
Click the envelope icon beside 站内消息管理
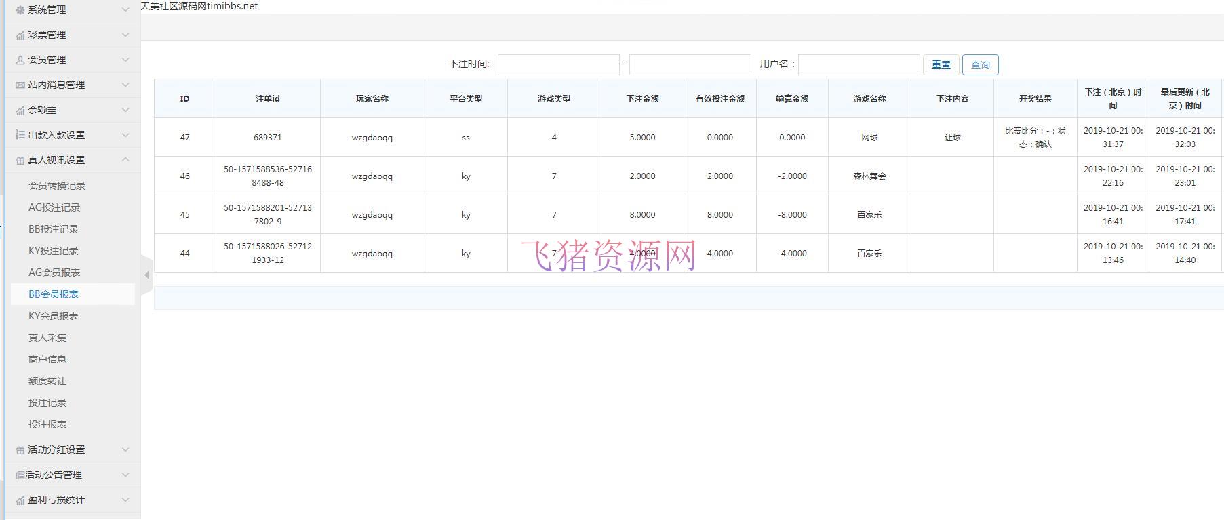pos(20,85)
